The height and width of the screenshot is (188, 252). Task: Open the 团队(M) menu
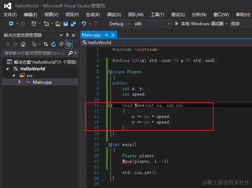[x=136, y=15]
